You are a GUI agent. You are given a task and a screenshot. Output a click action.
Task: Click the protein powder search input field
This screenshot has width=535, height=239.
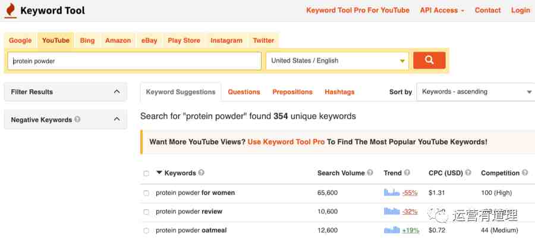click(x=134, y=61)
